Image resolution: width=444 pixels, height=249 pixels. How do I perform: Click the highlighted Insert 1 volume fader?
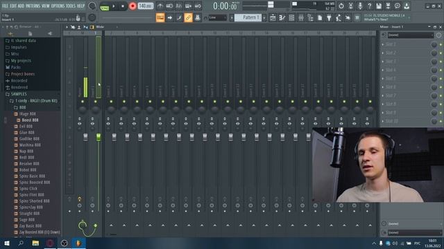pyautogui.click(x=99, y=137)
